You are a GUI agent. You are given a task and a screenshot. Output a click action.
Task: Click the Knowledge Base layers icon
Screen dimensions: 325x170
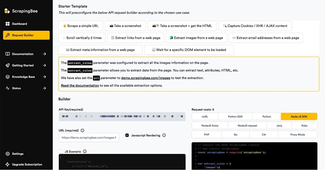(8, 77)
